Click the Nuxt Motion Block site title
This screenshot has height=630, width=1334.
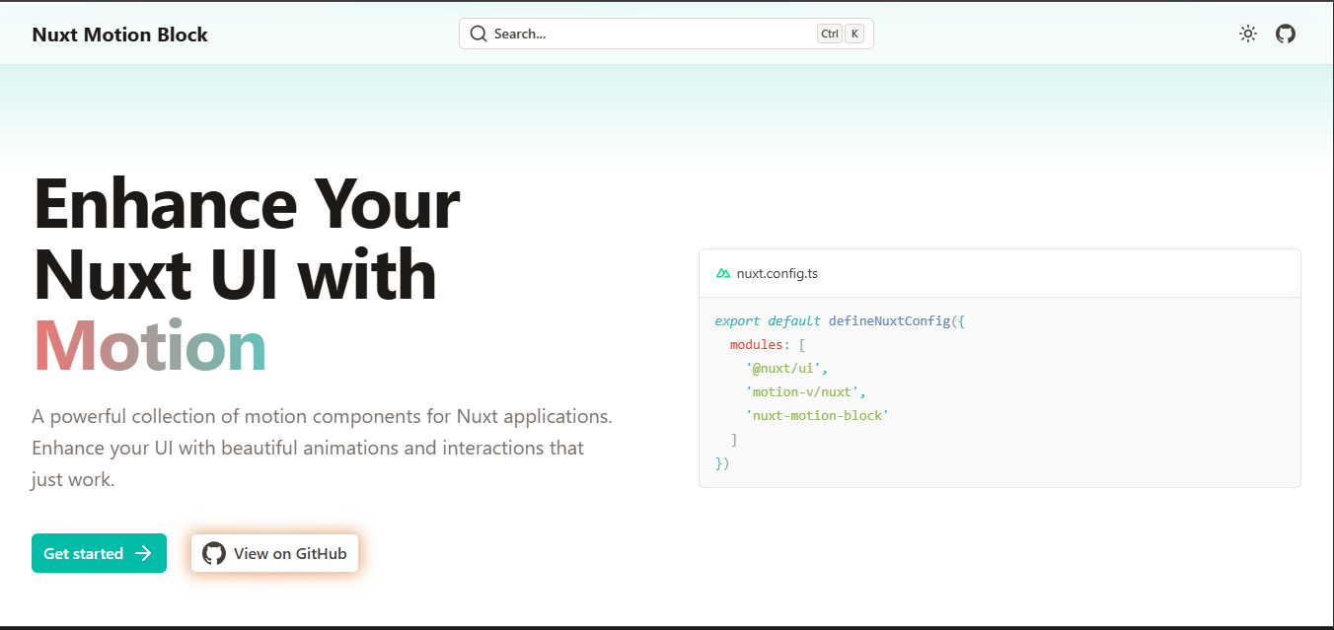(119, 35)
